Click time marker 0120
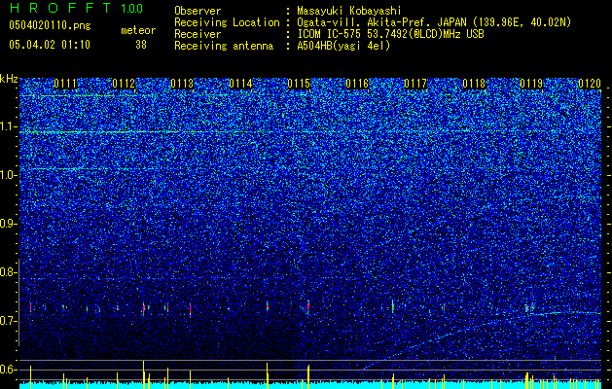The width and height of the screenshot is (612, 389). click(590, 84)
